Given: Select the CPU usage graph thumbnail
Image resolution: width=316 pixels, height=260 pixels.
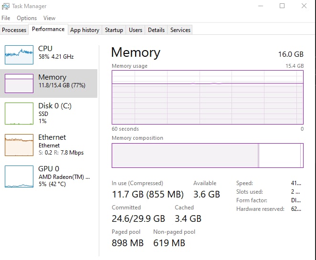Looking at the screenshot, I should 19,55.
